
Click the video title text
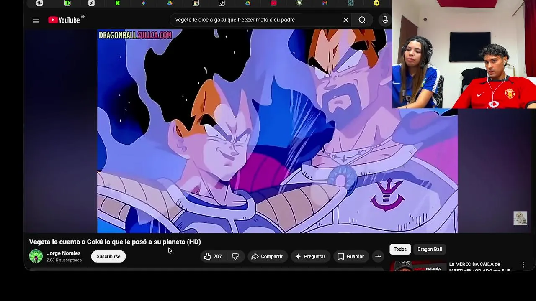[115, 242]
